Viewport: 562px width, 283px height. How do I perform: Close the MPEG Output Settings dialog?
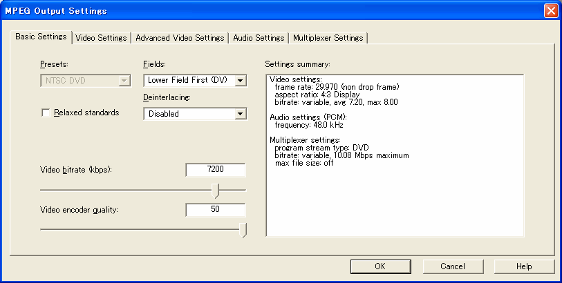(550, 10)
